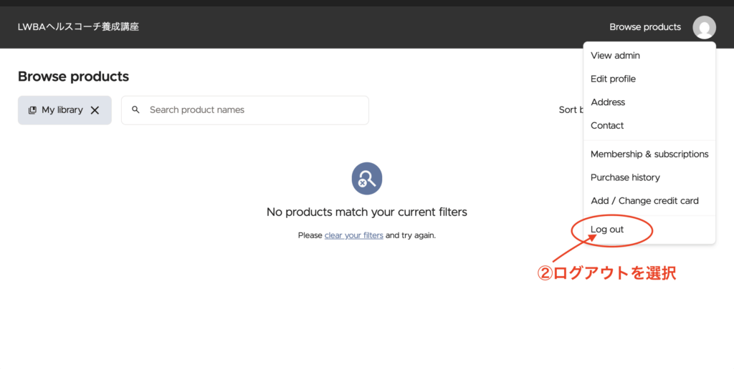Go to Browse products in header

644,27
